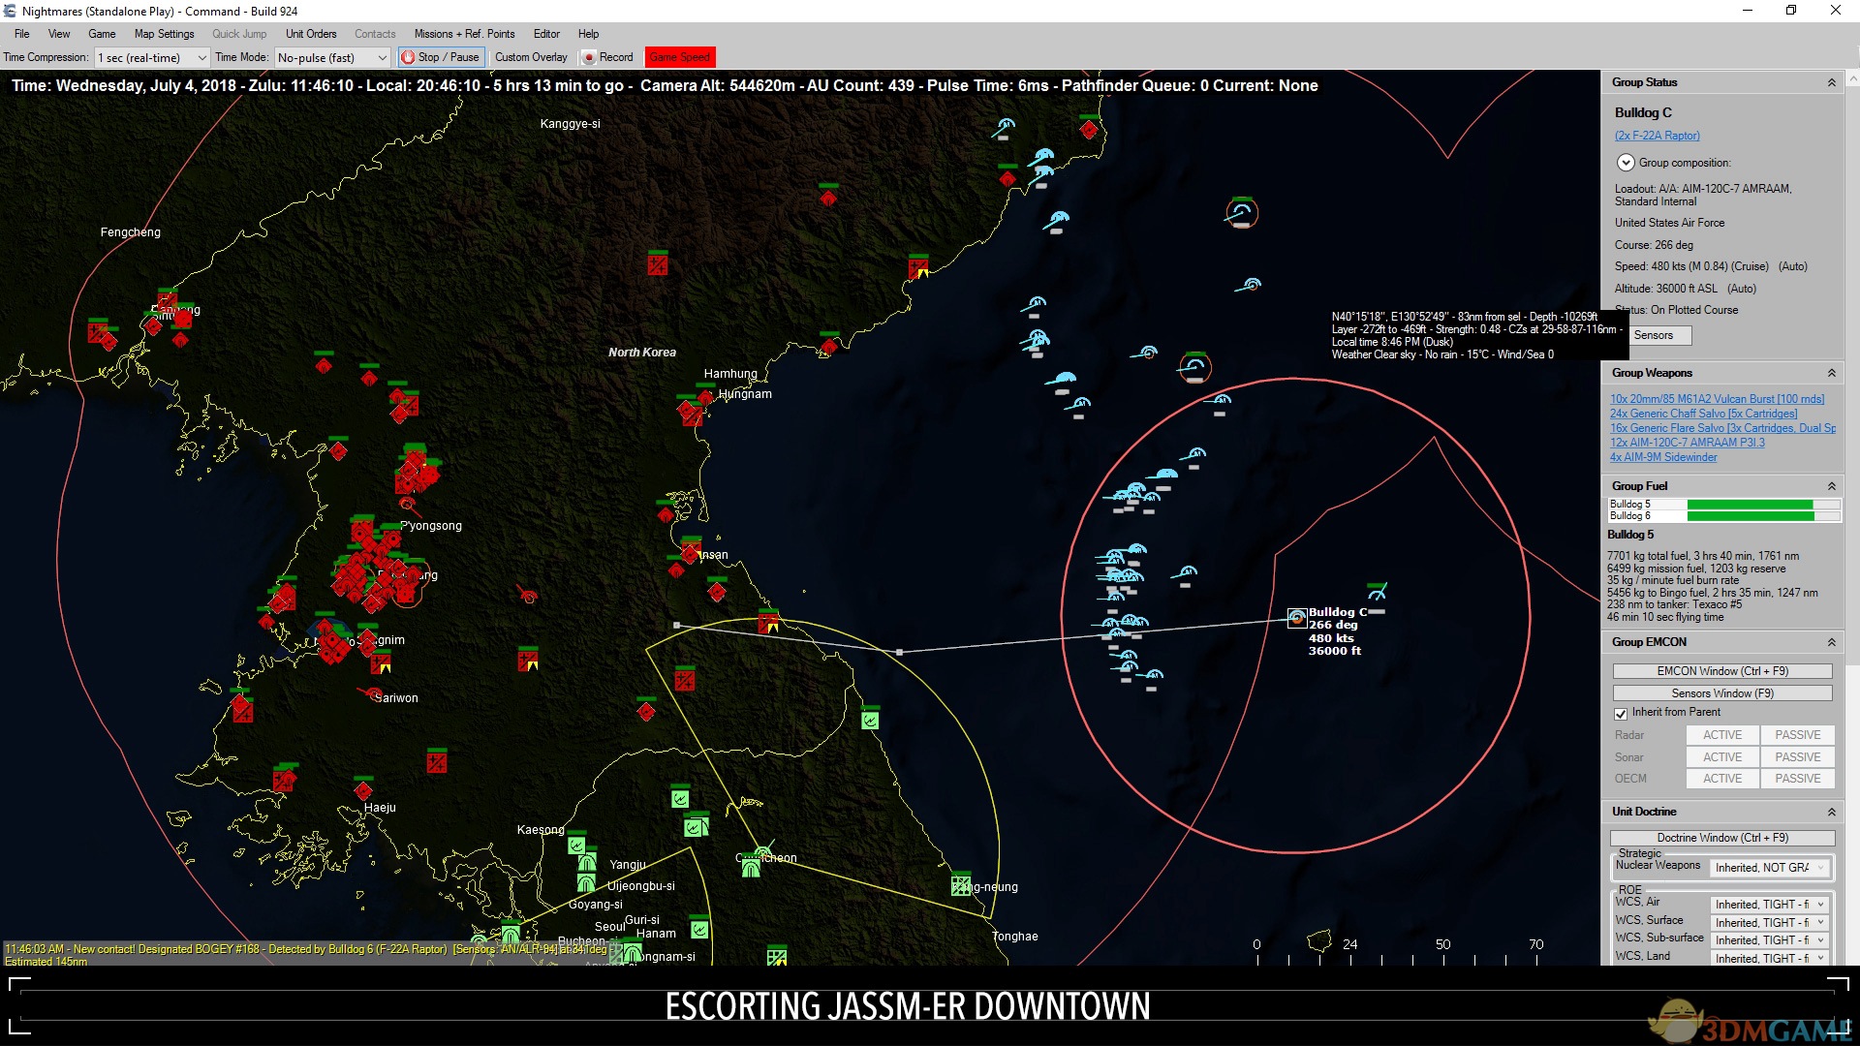Open the Help menu
Viewport: 1860px width, 1046px height.
coord(588,34)
